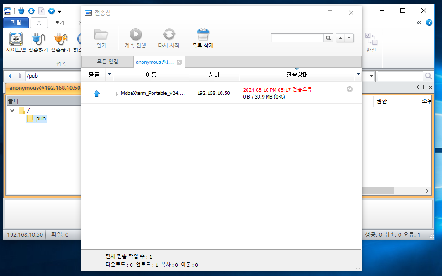Select the root / folder in tree
Screen dimensions: 442x276
point(25,110)
